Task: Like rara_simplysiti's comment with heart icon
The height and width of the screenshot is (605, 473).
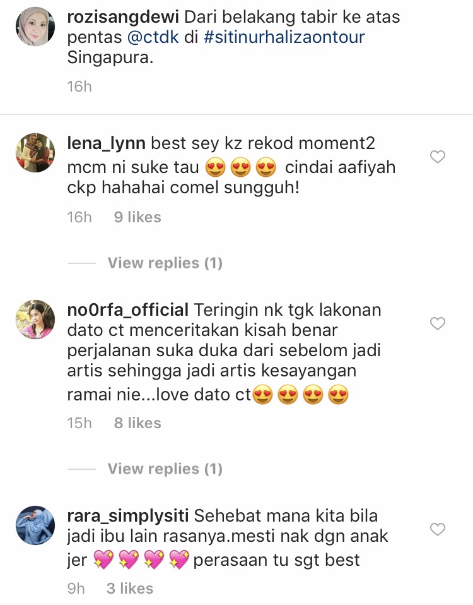Action: [438, 529]
